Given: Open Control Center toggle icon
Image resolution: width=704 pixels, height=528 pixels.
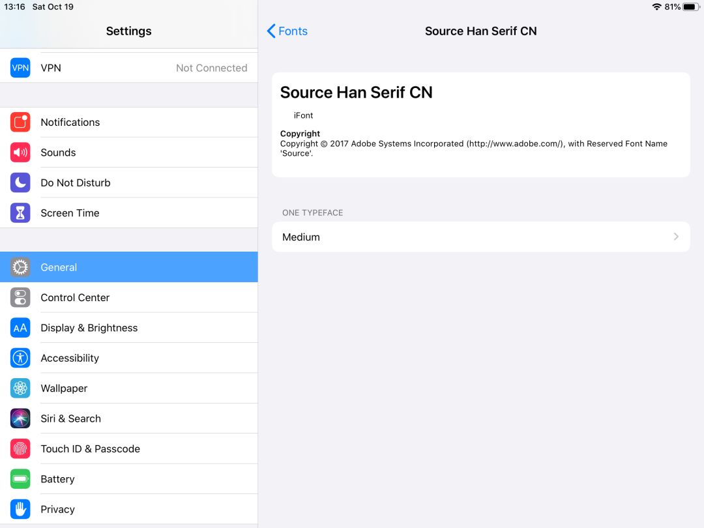Looking at the screenshot, I should pyautogui.click(x=20, y=297).
